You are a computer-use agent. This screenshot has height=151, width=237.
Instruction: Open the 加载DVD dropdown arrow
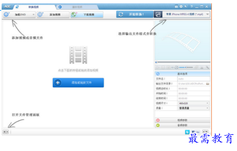[34, 14]
